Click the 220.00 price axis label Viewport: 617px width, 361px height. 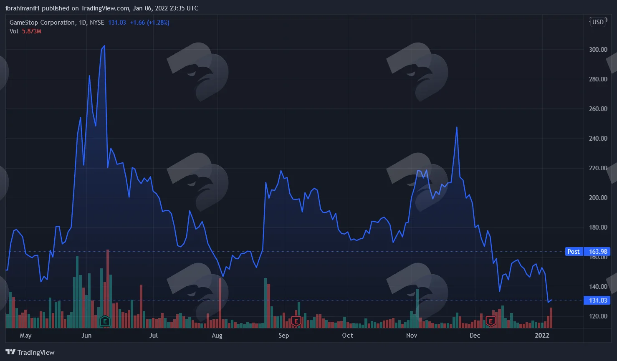coord(598,168)
